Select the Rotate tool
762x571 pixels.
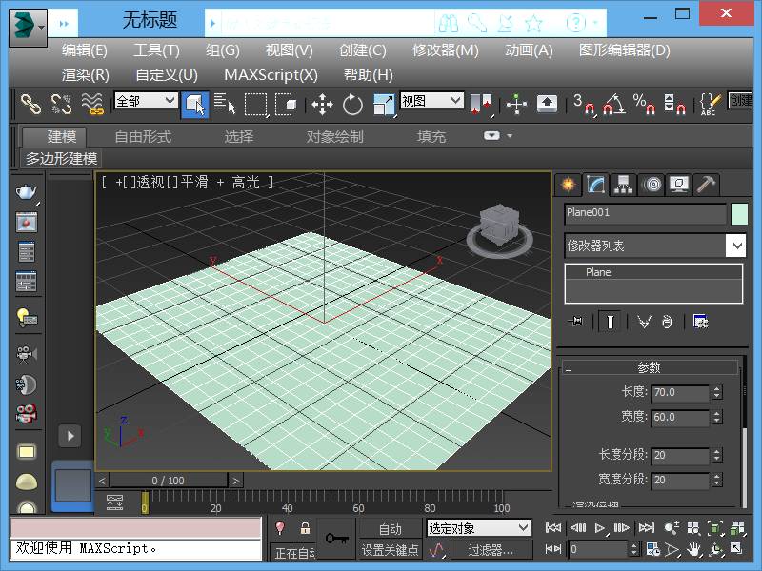click(352, 105)
